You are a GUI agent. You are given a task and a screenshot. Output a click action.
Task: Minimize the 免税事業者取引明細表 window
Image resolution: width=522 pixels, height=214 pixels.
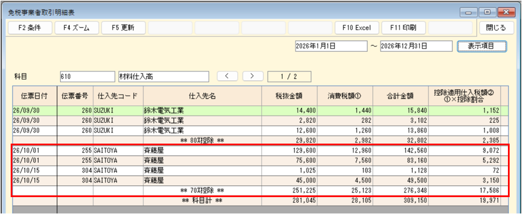point(469,12)
